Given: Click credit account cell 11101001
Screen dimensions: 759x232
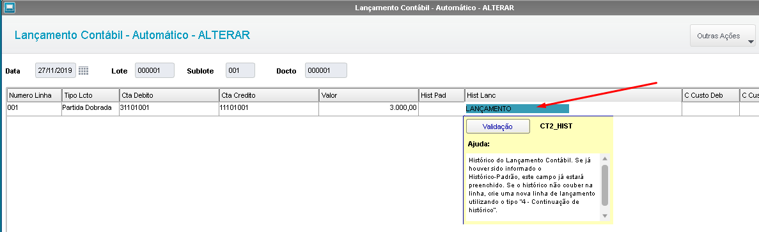Looking at the screenshot, I should point(269,108).
